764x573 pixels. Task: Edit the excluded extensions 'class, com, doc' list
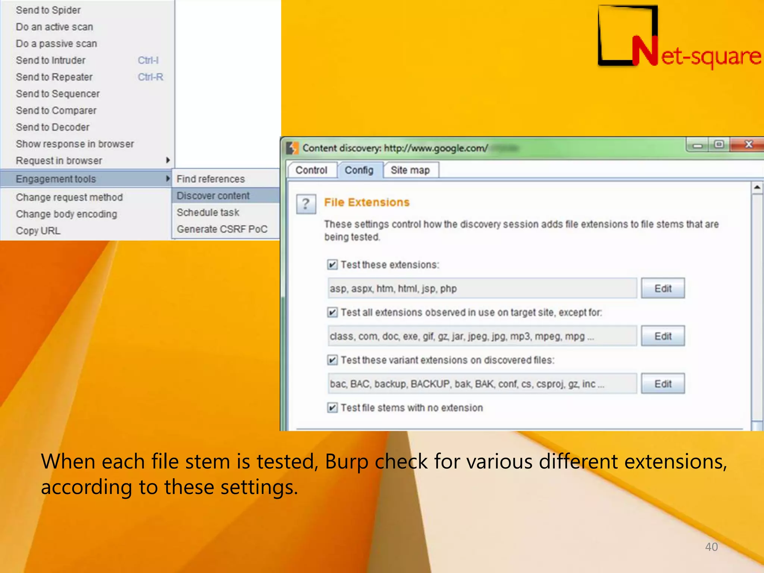pos(663,336)
